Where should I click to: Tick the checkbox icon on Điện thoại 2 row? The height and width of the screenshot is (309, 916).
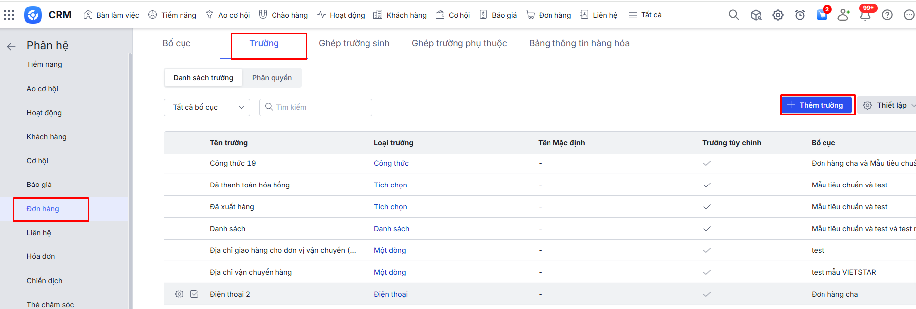194,294
